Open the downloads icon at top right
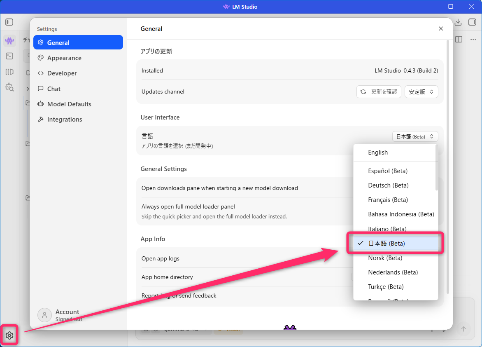This screenshot has height=347, width=482. coord(458,22)
